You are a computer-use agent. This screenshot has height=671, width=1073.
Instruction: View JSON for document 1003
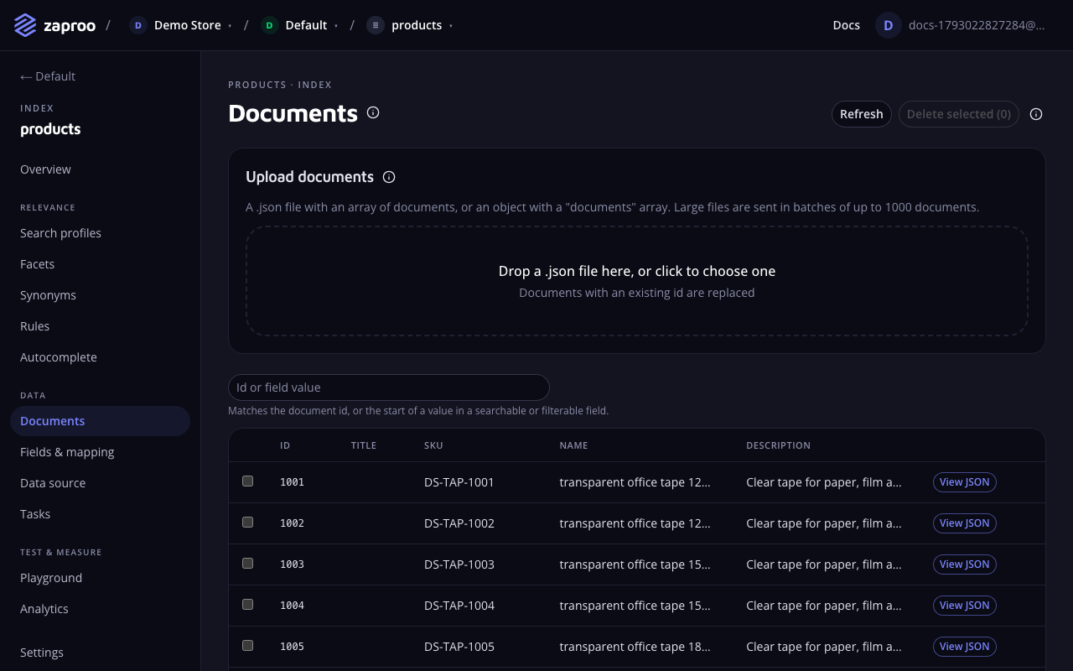click(x=964, y=564)
